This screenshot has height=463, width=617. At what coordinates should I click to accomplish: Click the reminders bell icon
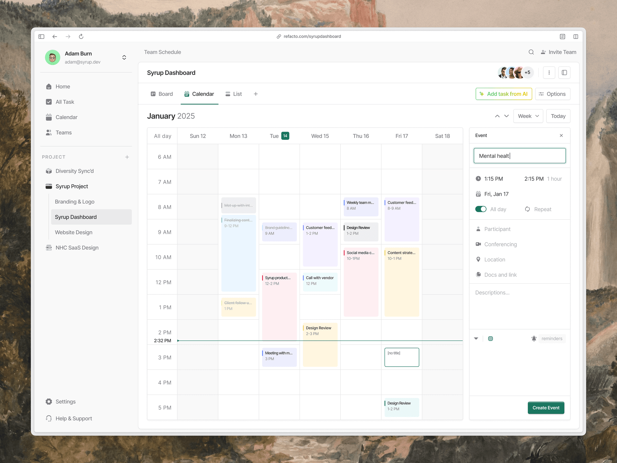click(534, 339)
